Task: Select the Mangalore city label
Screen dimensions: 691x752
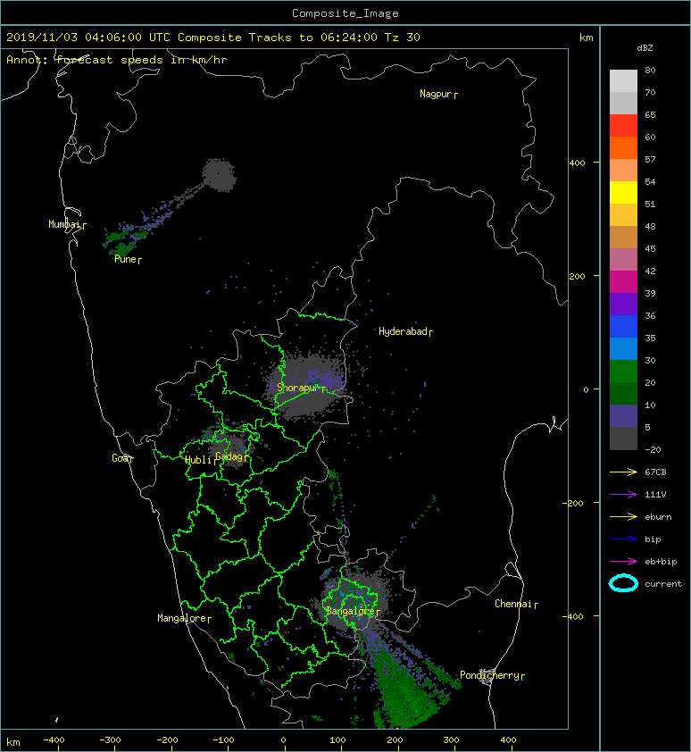Action: point(184,618)
